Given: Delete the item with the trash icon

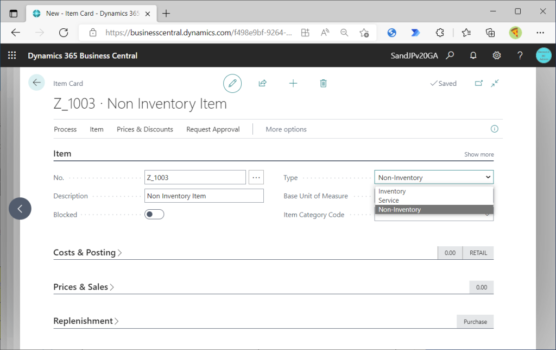Looking at the screenshot, I should pyautogui.click(x=323, y=83).
